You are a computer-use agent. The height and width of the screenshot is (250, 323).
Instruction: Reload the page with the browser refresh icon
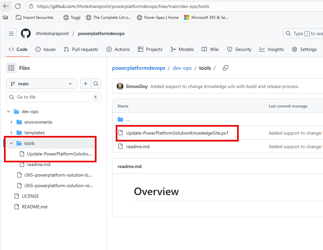pyautogui.click(x=18, y=6)
